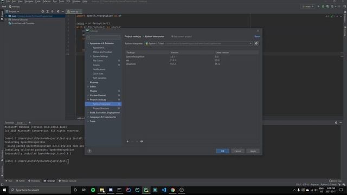The image size is (347, 195).
Task: Select Scratches and Consoles node
Action: pos(23,23)
